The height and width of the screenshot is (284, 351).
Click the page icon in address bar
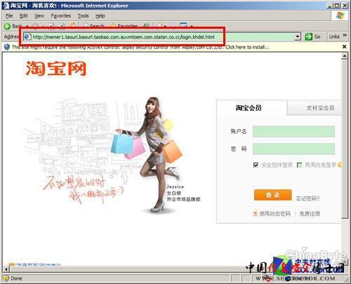(x=27, y=36)
